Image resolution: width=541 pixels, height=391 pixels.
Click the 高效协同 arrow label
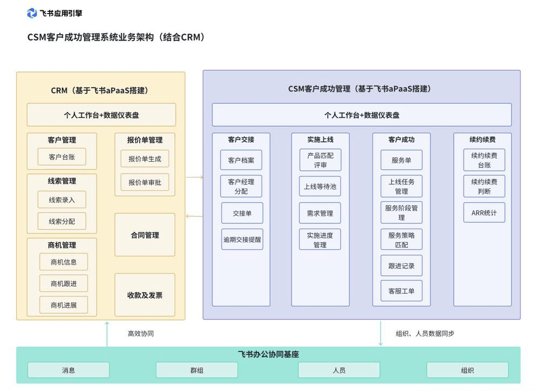[x=141, y=334]
